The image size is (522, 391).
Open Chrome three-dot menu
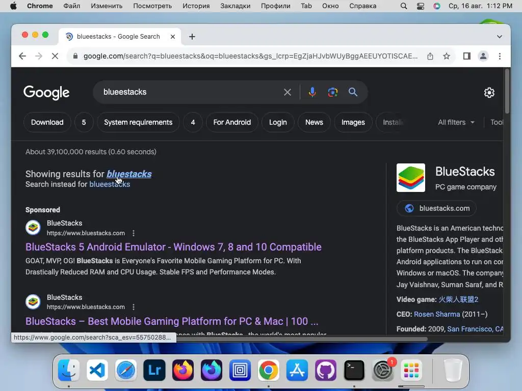pyautogui.click(x=500, y=56)
